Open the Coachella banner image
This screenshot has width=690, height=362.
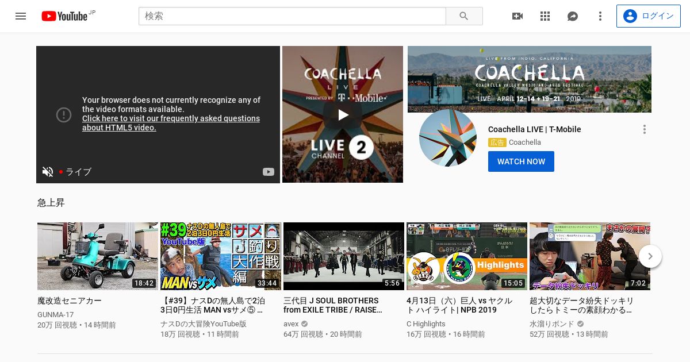pos(530,79)
